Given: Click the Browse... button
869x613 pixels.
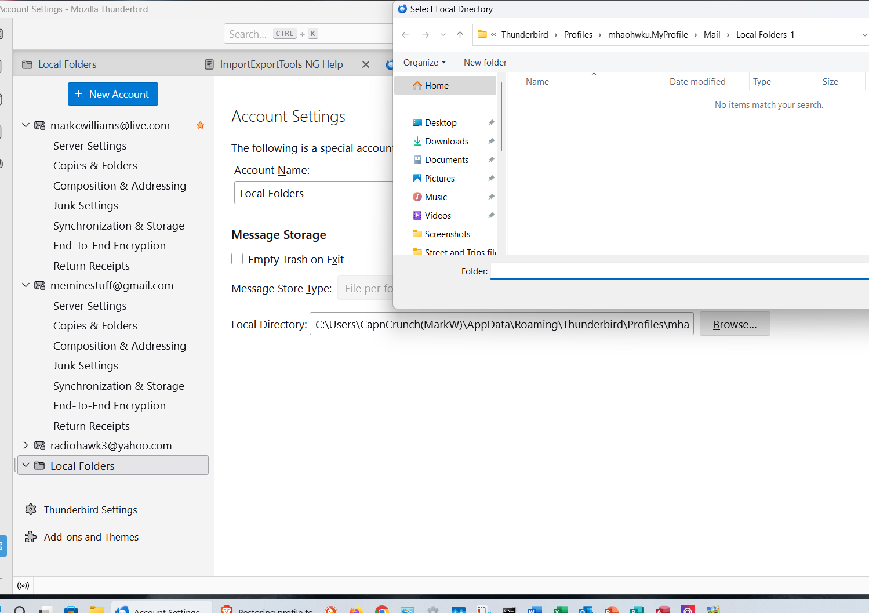Looking at the screenshot, I should point(735,324).
